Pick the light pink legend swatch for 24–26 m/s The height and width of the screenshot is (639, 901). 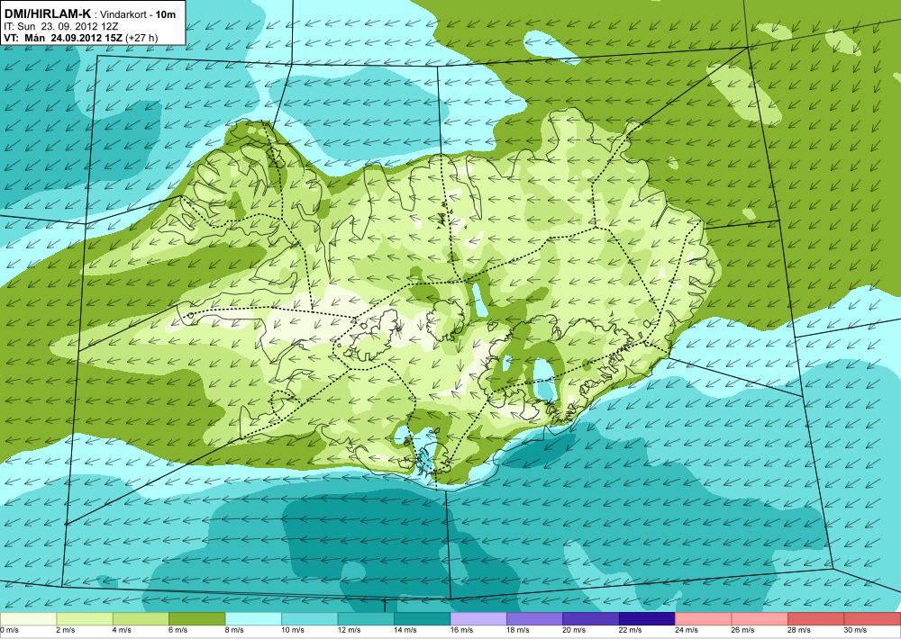click(704, 619)
